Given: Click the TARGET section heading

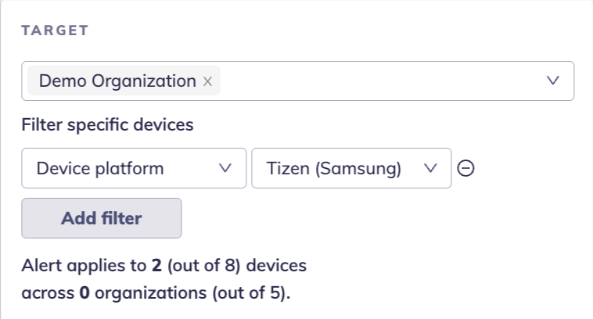Looking at the screenshot, I should [x=55, y=30].
